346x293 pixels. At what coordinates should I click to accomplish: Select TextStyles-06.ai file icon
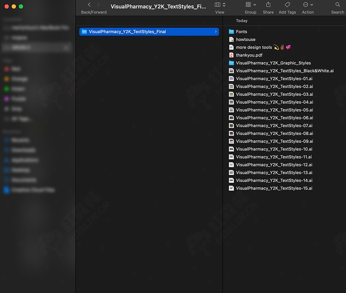pos(231,118)
